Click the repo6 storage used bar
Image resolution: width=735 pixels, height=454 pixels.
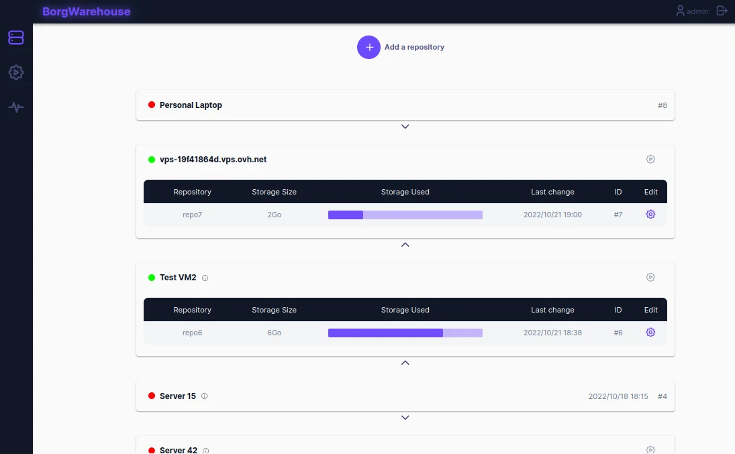click(405, 333)
